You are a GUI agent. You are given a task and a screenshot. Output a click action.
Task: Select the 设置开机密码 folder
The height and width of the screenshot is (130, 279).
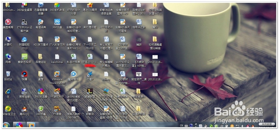[x=139, y=112]
